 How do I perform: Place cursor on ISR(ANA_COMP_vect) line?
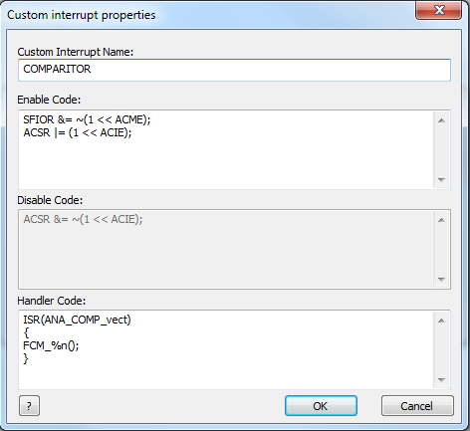(x=77, y=320)
